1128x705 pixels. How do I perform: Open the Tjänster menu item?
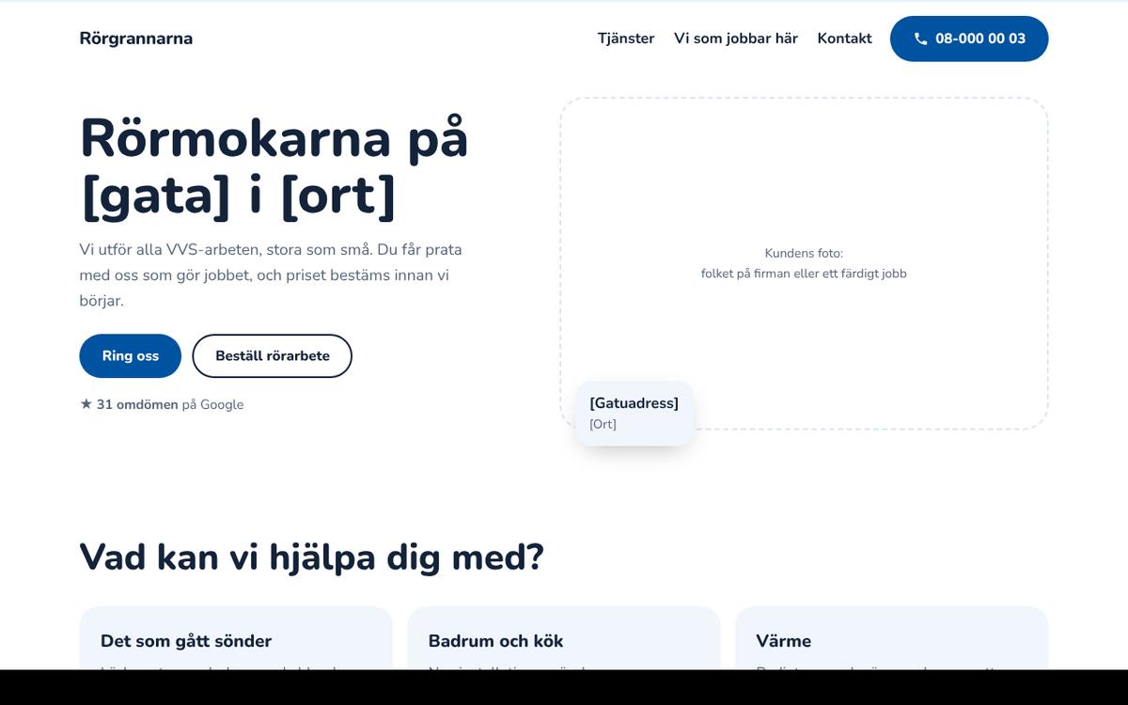pyautogui.click(x=626, y=39)
